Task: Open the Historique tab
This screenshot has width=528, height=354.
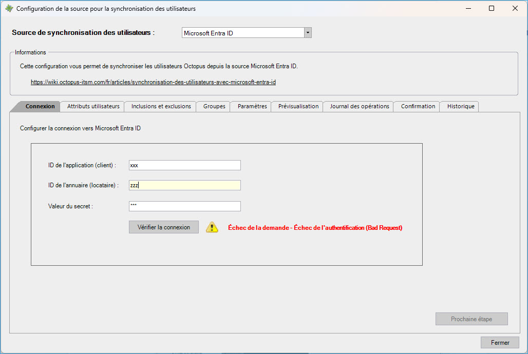Action: click(460, 106)
